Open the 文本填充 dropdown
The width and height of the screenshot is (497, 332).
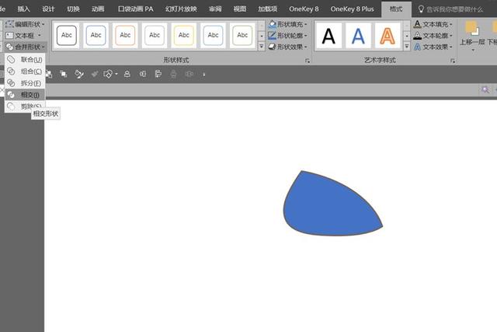[433, 24]
